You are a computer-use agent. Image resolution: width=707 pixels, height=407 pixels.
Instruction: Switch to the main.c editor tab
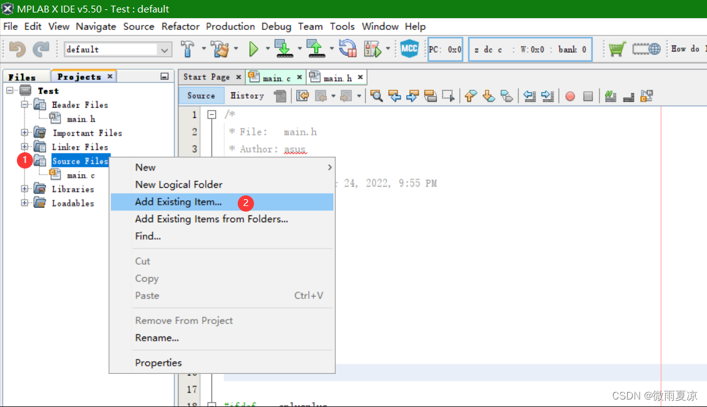pos(276,77)
